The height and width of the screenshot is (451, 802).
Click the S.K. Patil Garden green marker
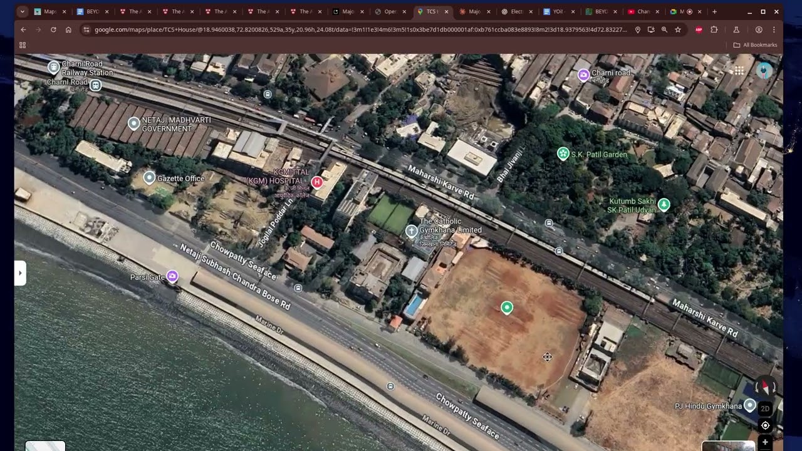click(x=563, y=153)
